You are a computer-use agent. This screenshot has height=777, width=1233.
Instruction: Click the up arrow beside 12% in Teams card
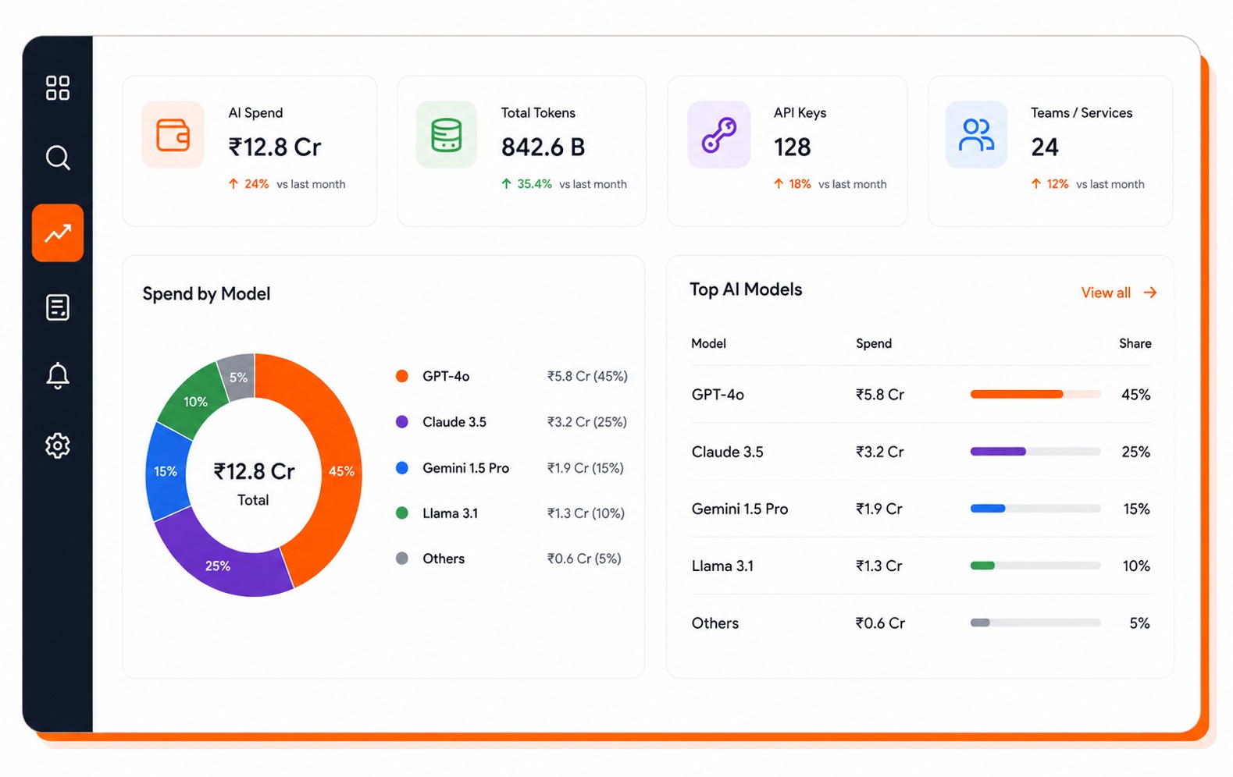pos(1035,184)
